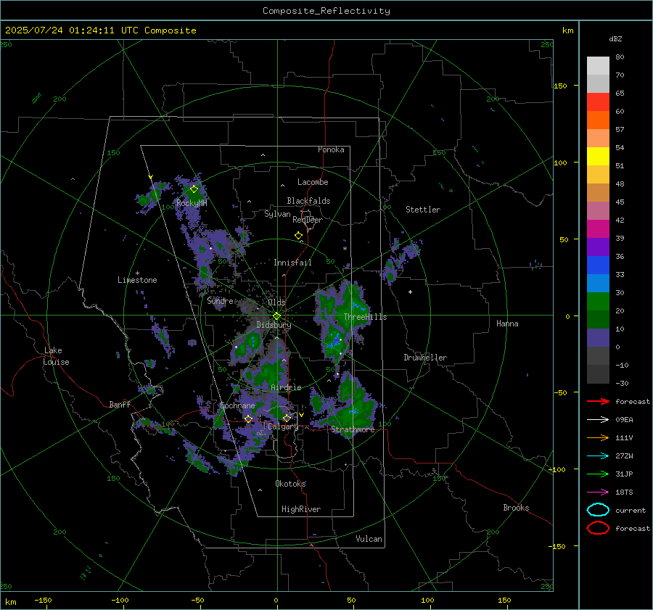Image resolution: width=653 pixels, height=610 pixels.
Task: Pick the light gray 70-80 dBZ swatch
Action: coord(598,65)
